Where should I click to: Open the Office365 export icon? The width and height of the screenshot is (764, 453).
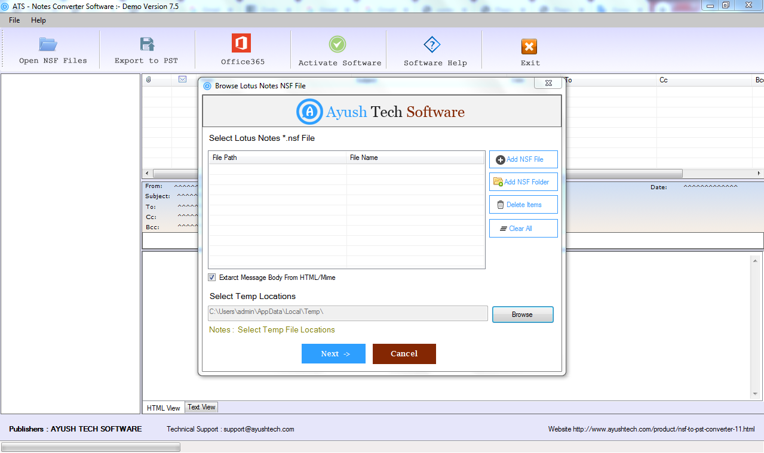point(241,44)
